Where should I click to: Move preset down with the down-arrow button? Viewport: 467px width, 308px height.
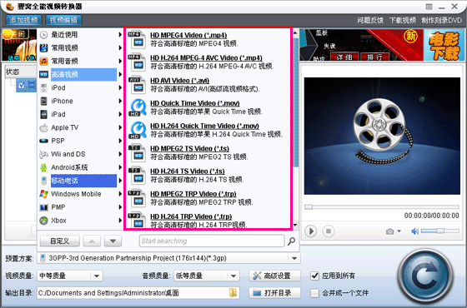coord(113,241)
